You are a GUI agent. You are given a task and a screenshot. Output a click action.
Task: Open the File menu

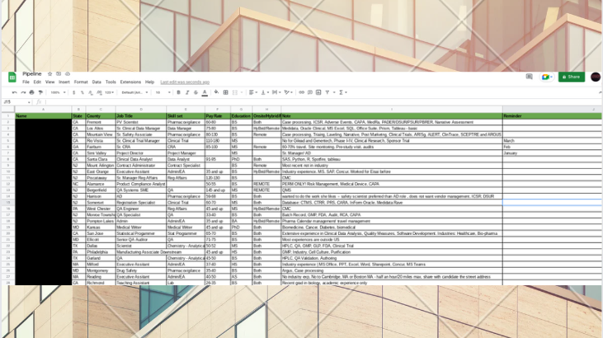click(x=26, y=82)
